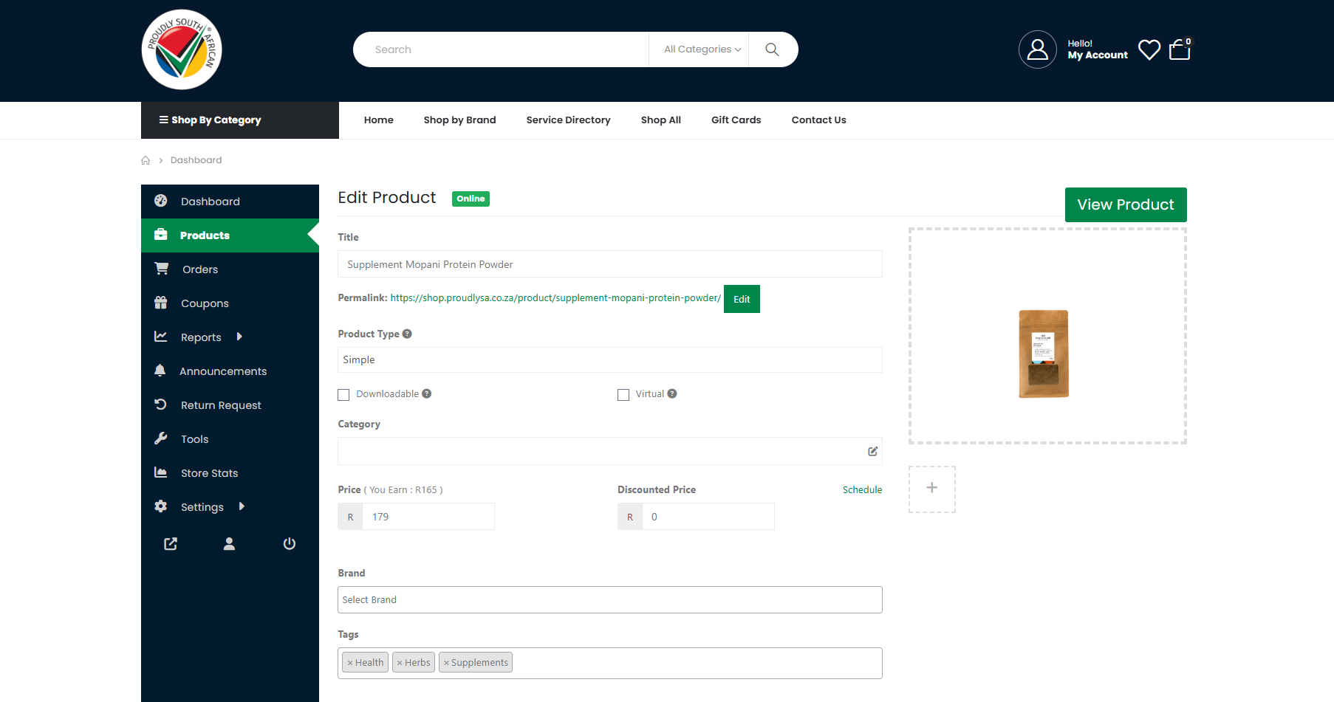Click the Store Stats chart icon
This screenshot has height=702, width=1334.
[x=160, y=472]
